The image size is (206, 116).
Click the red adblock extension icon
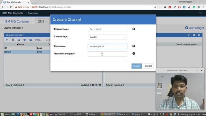[x=170, y=7]
